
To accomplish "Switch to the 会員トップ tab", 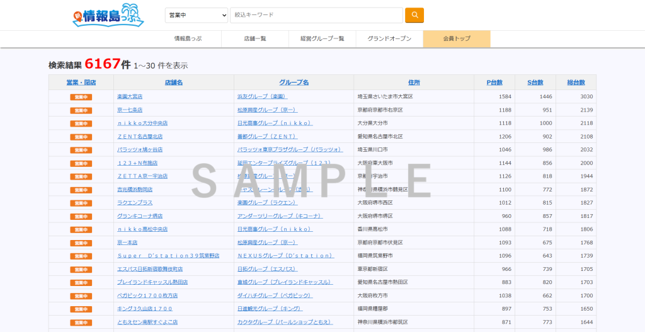I will [x=457, y=39].
